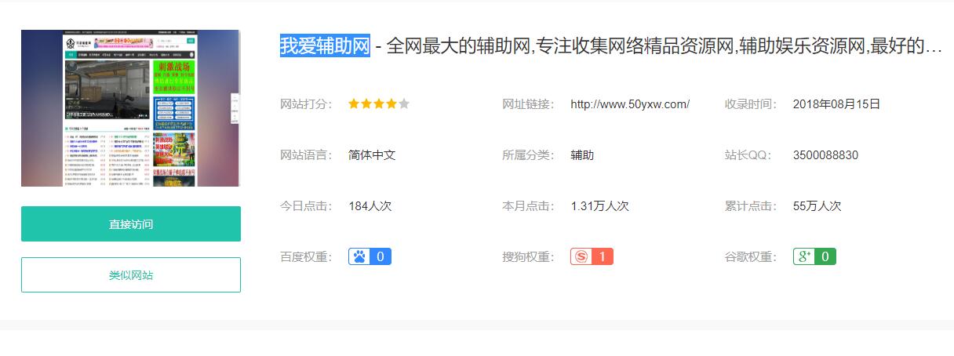Click the highlighted 我爱辅助网 title
The image size is (954, 356).
(x=325, y=45)
